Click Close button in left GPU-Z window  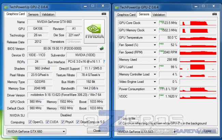97,131
